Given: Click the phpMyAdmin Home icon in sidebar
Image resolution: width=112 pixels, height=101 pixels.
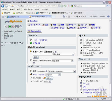Looking at the screenshot, I should (6, 27).
